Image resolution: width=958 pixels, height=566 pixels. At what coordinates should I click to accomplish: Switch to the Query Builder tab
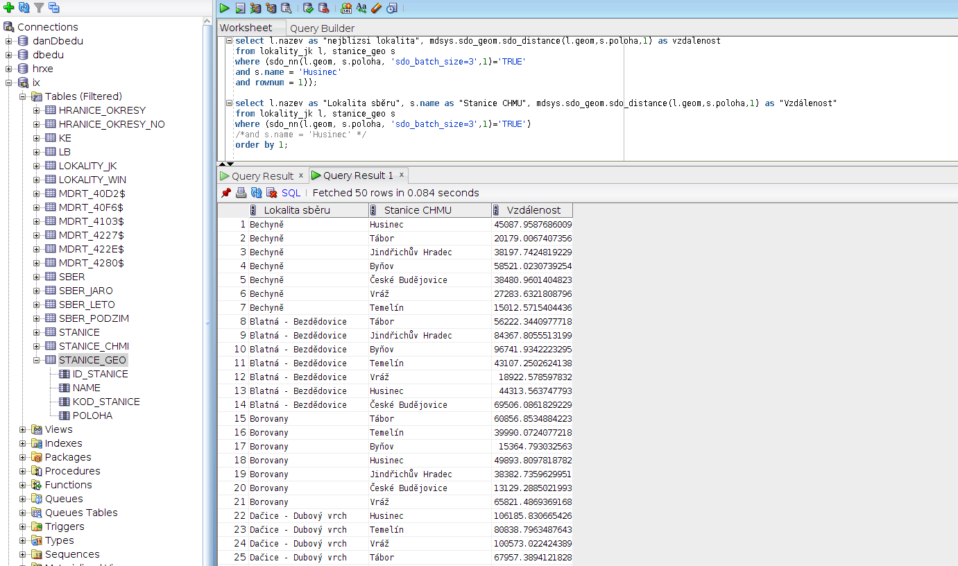[x=322, y=28]
